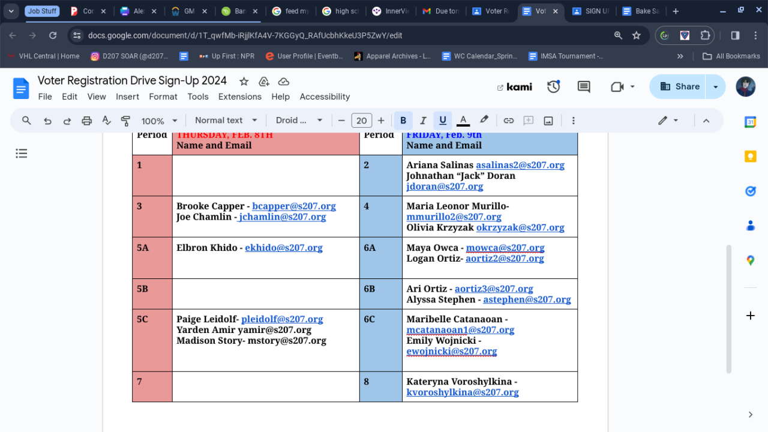Toggle underline formatting
The width and height of the screenshot is (768, 432).
443,121
